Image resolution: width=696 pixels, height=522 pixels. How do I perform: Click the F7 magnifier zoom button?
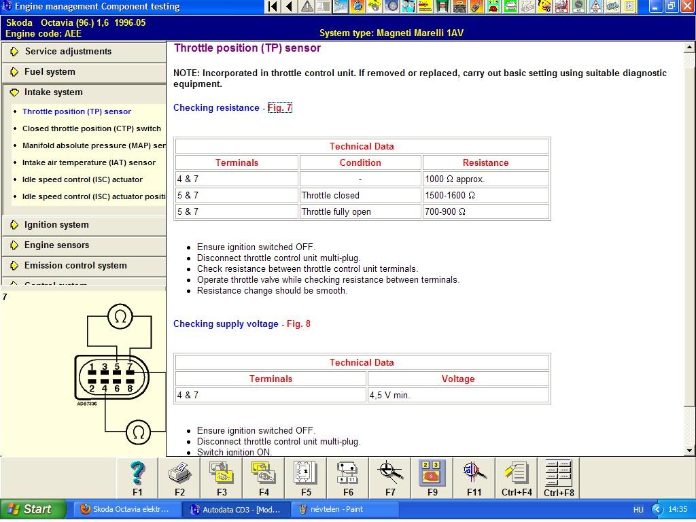(390, 478)
